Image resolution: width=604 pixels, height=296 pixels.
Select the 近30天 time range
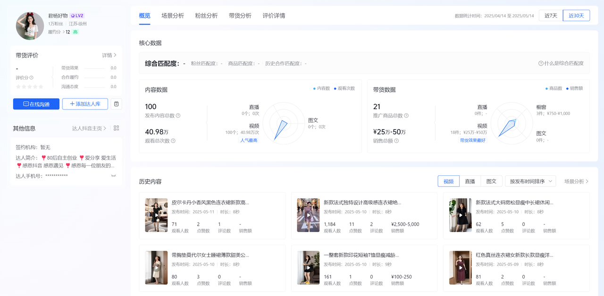point(576,16)
